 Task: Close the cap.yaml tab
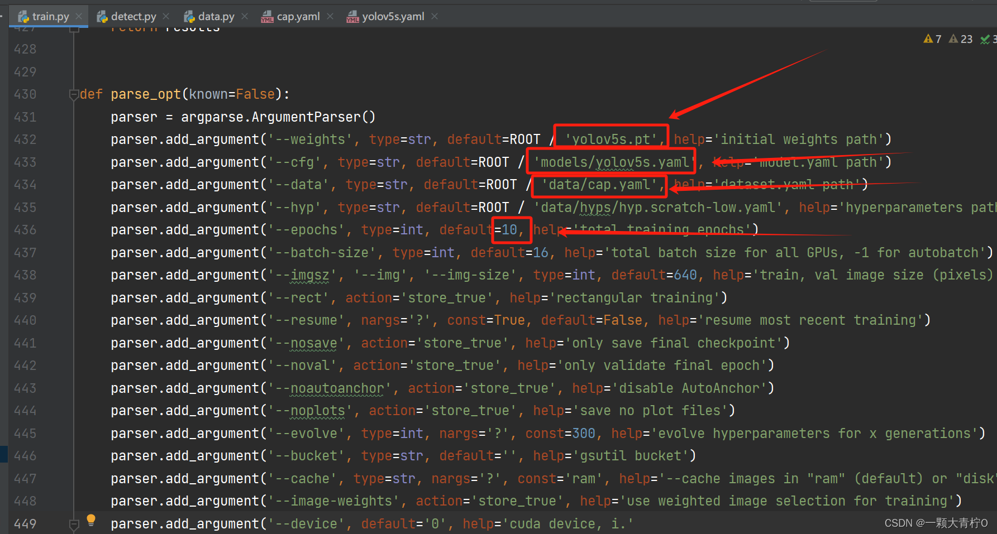tap(330, 16)
